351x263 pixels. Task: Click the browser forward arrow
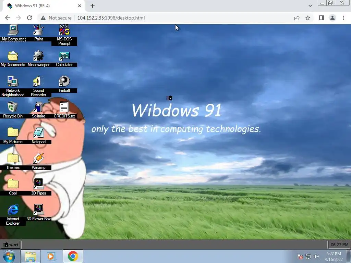point(19,18)
